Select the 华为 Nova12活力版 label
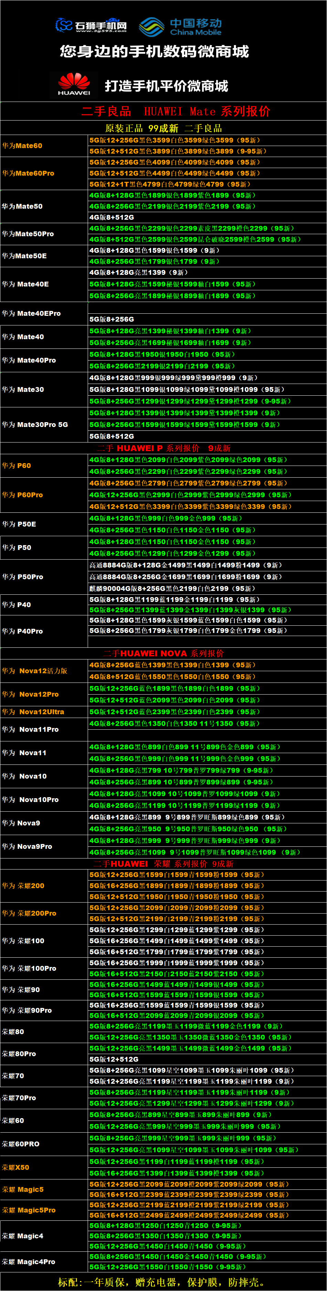327x1291 pixels. point(34,671)
